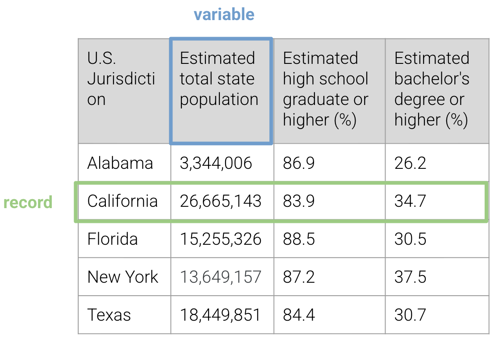Click "Estimated high school graduate or higher" header
The image size is (503, 343).
point(326,89)
